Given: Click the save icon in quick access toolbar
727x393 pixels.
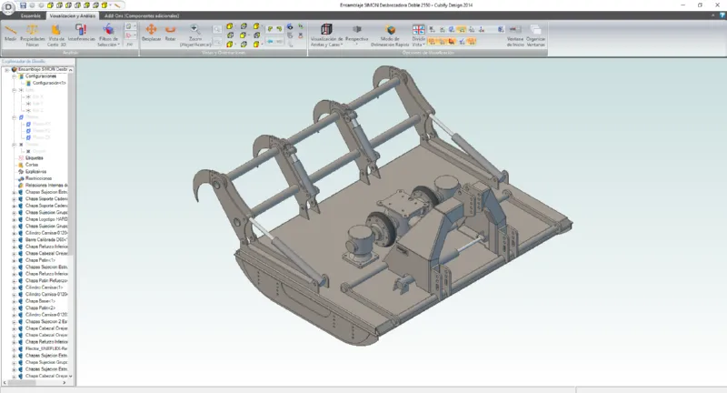Looking at the screenshot, I should click(x=23, y=5).
